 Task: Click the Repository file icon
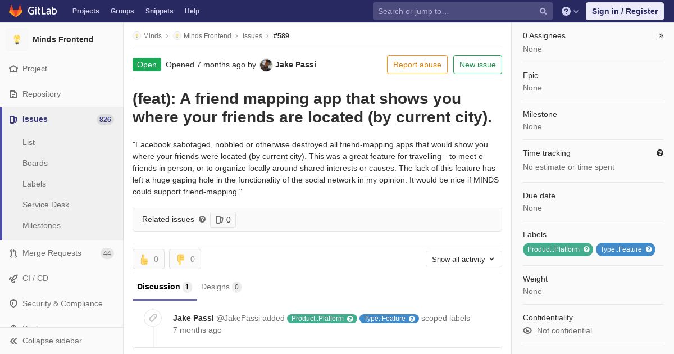(13, 94)
